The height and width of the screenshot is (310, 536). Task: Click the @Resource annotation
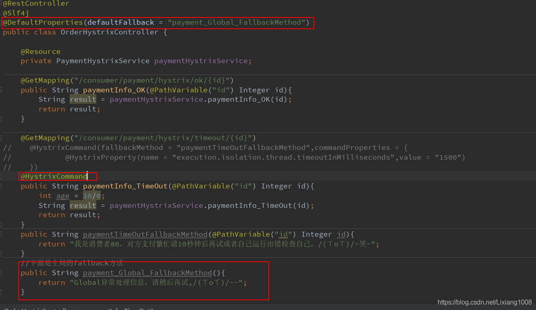click(40, 51)
